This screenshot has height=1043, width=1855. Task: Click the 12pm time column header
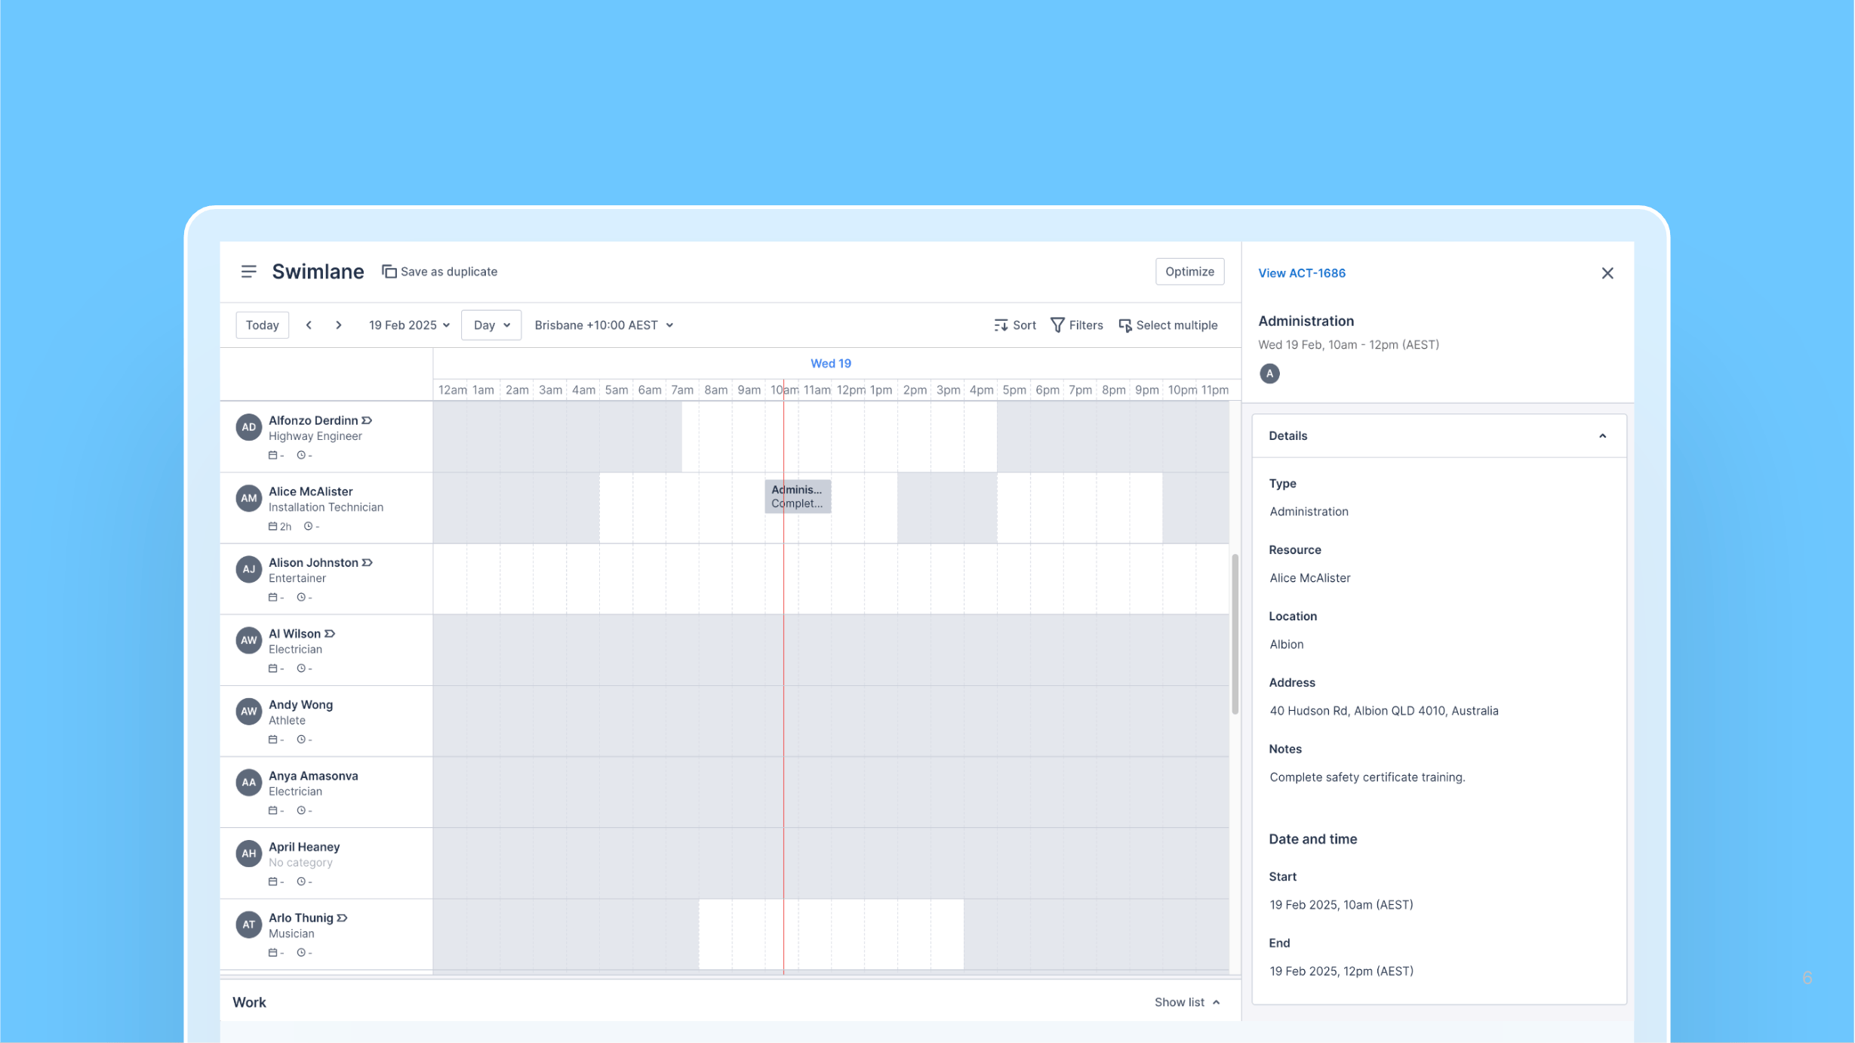point(851,390)
